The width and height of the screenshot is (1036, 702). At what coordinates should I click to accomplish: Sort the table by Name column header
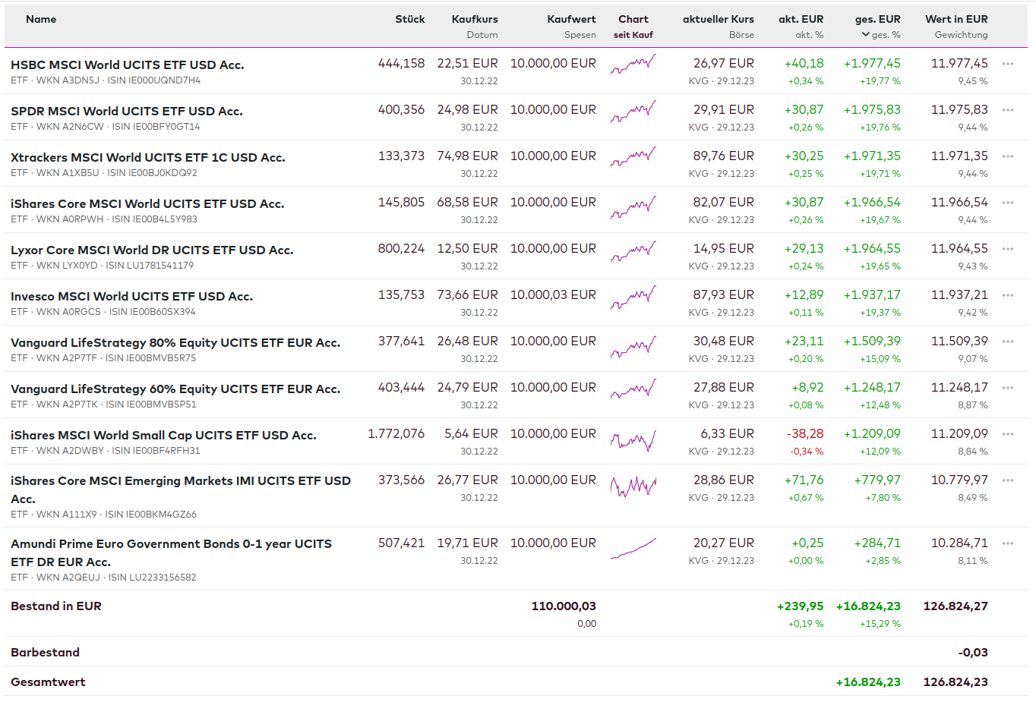[41, 19]
